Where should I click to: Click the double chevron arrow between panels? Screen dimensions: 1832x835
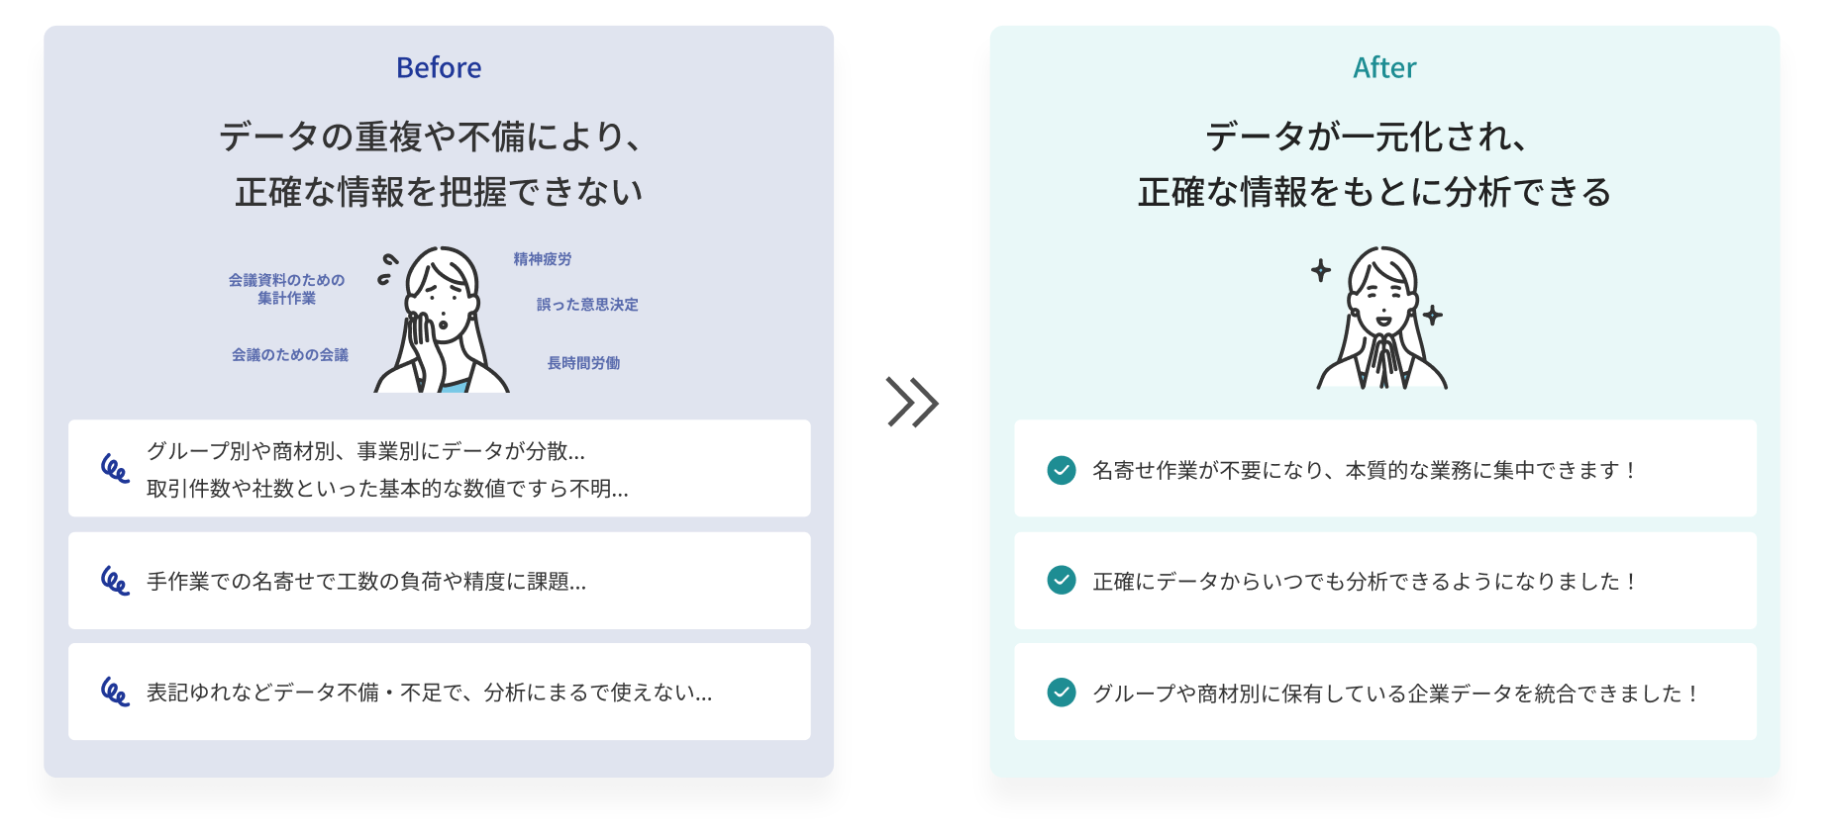pos(912,403)
